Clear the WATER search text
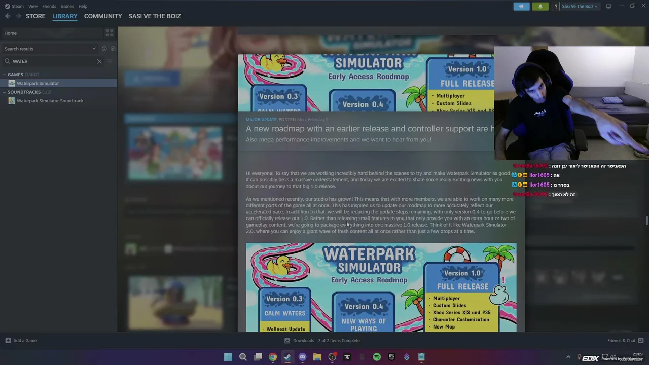 click(x=99, y=61)
